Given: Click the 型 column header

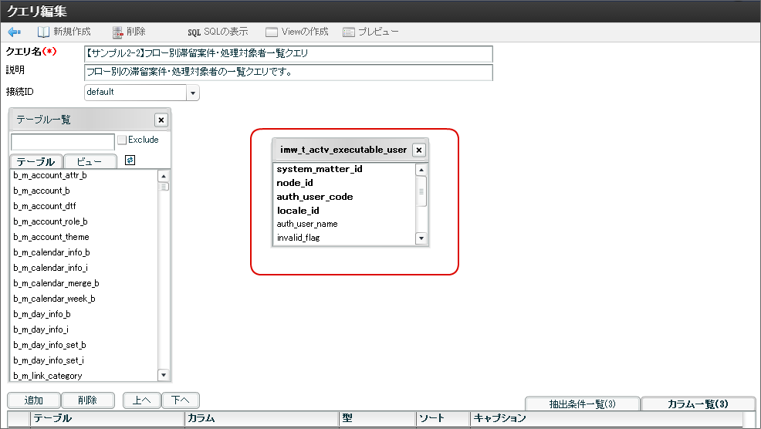Looking at the screenshot, I should 377,418.
